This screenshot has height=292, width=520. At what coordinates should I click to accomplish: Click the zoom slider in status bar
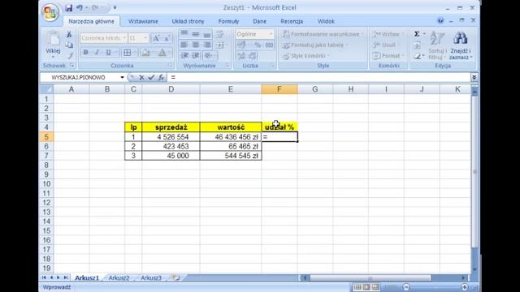click(x=435, y=287)
